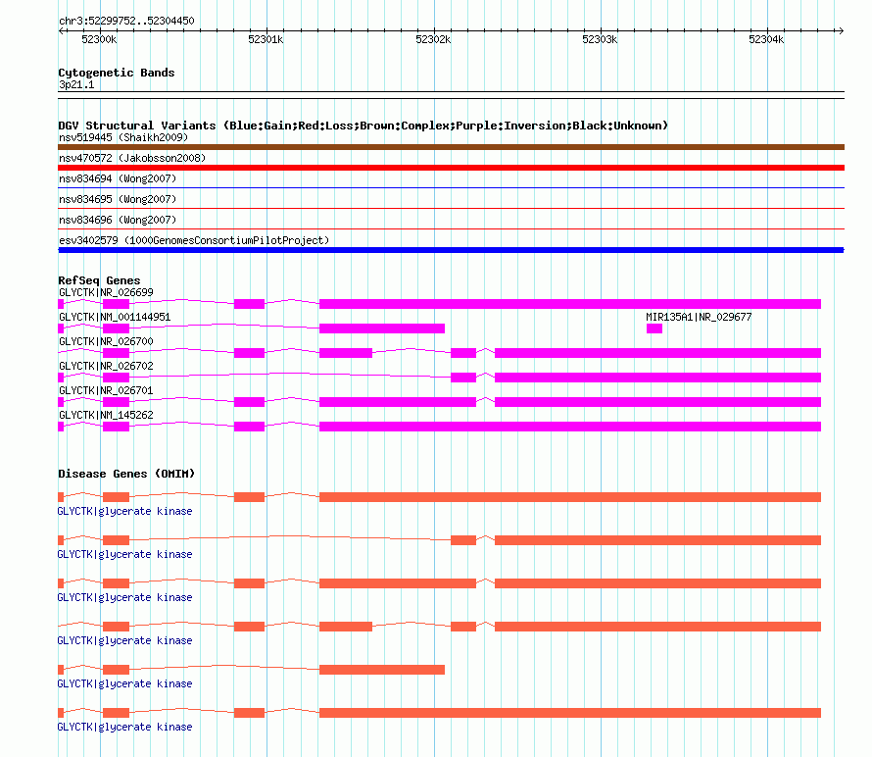Open the fourth GLYCTK|glycerate kinase OMIM link
Image resolution: width=872 pixels, height=757 pixels.
click(x=124, y=640)
